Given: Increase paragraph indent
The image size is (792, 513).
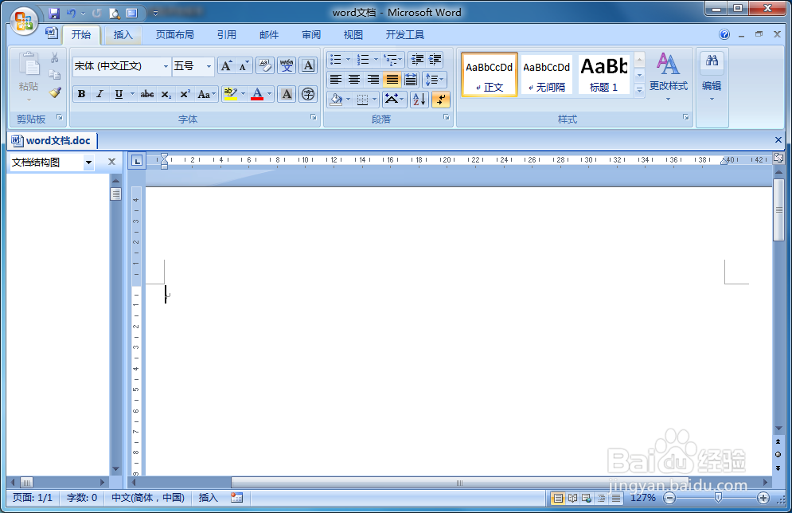Looking at the screenshot, I should tap(435, 60).
